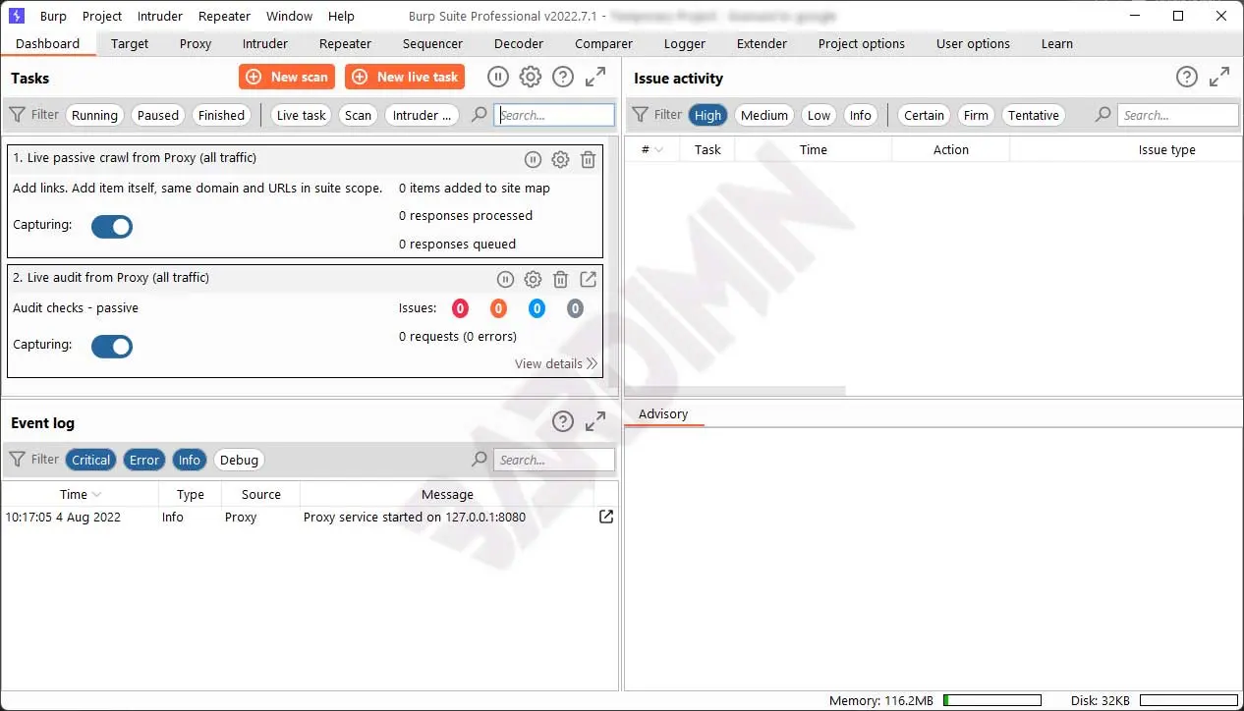
Task: Pop out the Proxy event log entry
Action: (x=606, y=517)
